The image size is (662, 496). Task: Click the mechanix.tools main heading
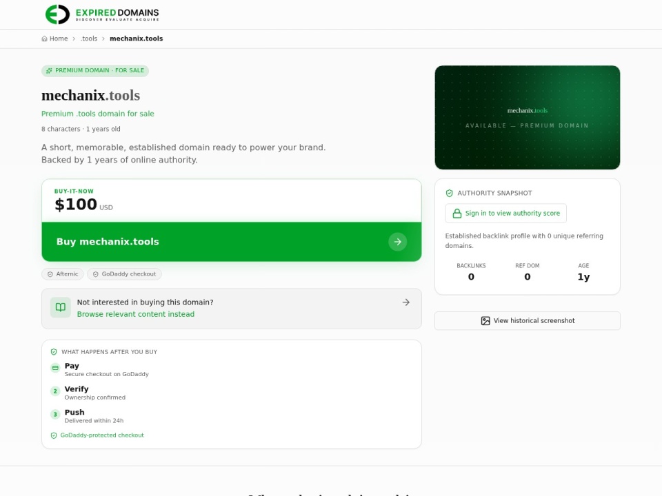pyautogui.click(x=91, y=95)
